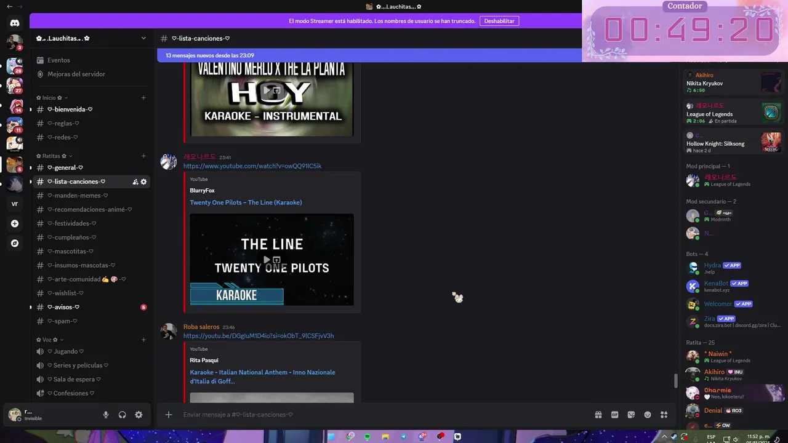The width and height of the screenshot is (788, 443).
Task: Open Welcomer bot in member list
Action: tap(733, 304)
